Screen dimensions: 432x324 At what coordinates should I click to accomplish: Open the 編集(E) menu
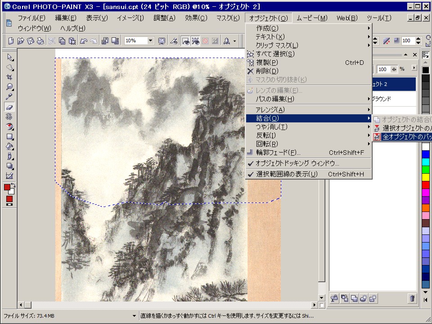click(66, 18)
